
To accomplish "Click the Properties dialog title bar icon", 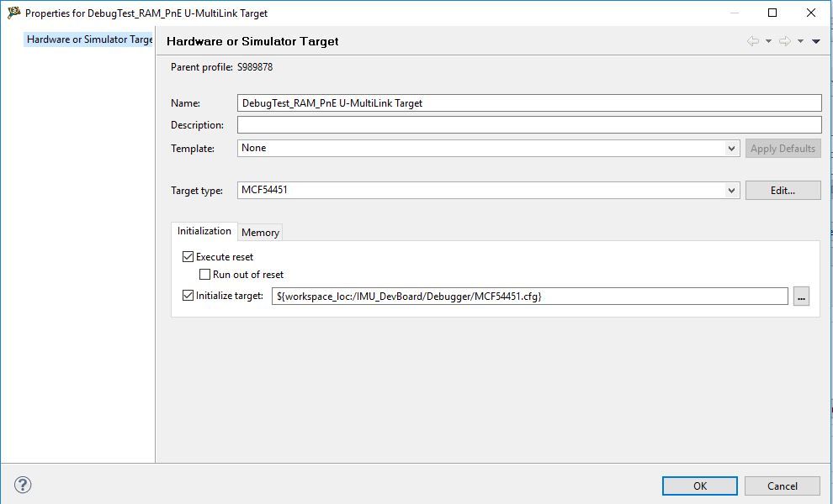I will [x=13, y=13].
